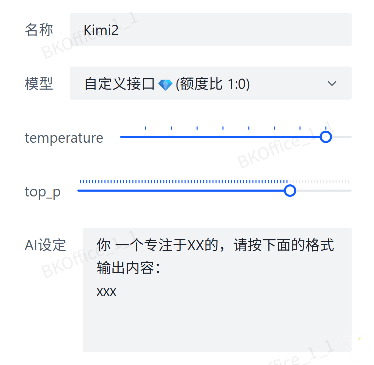The image size is (374, 365).
Task: Click the temperature slider handle
Action: (325, 137)
